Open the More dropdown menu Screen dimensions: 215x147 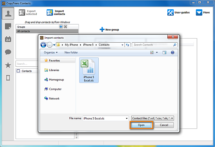(x=203, y=13)
